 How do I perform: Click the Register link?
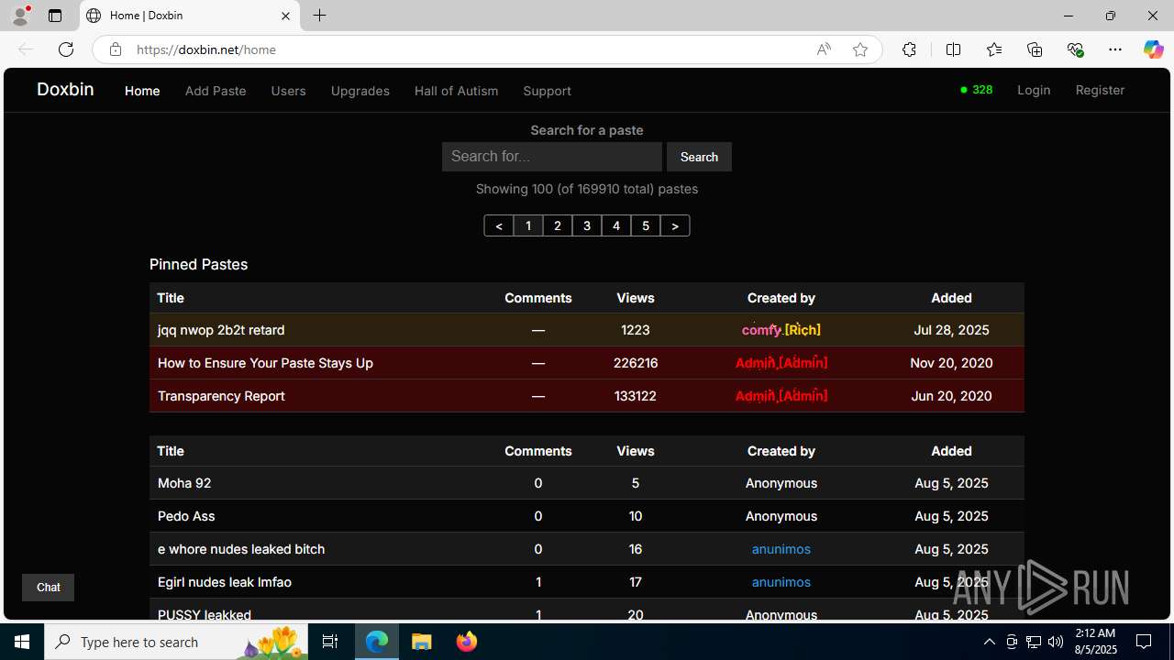(x=1100, y=90)
